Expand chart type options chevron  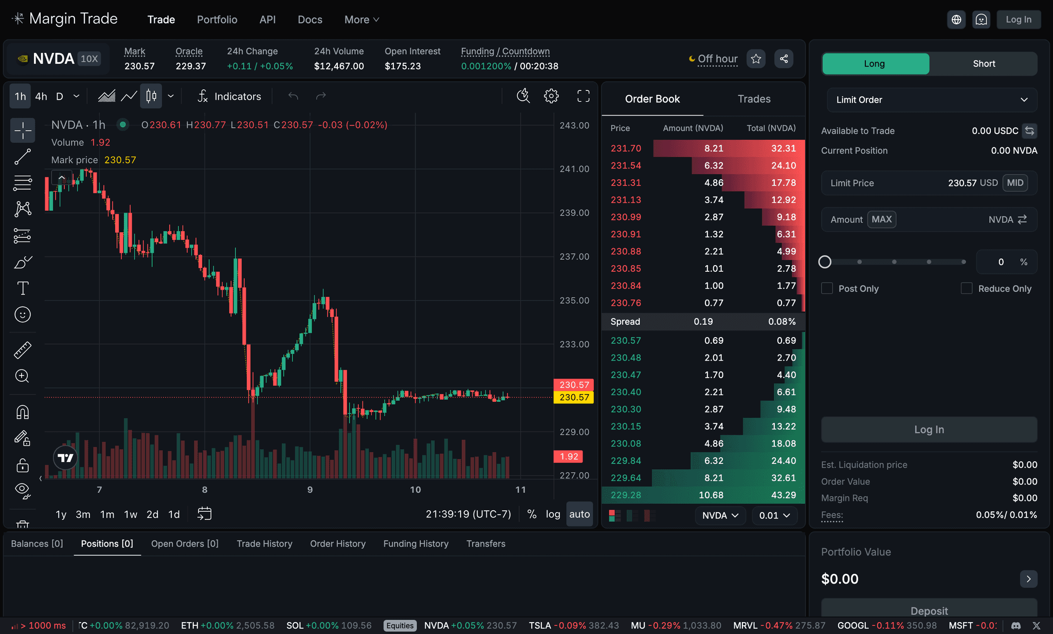click(171, 96)
